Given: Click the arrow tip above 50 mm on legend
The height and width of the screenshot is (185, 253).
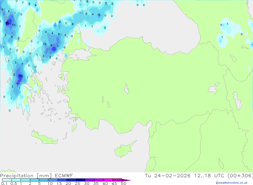Looking at the screenshot, I should tap(126, 180).
